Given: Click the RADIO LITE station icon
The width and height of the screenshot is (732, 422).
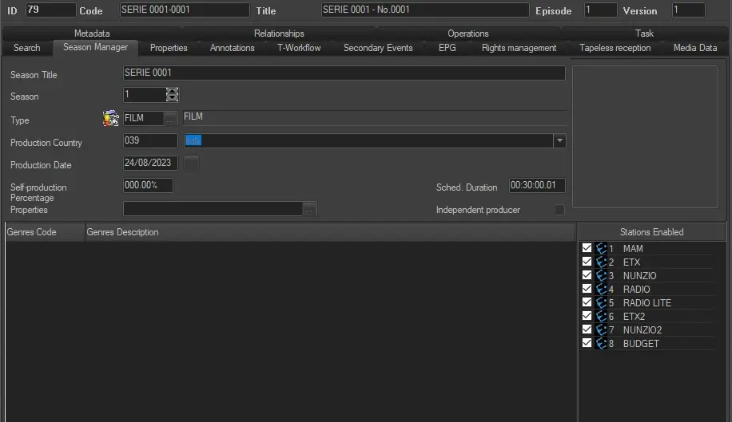Looking at the screenshot, I should pyautogui.click(x=601, y=303).
